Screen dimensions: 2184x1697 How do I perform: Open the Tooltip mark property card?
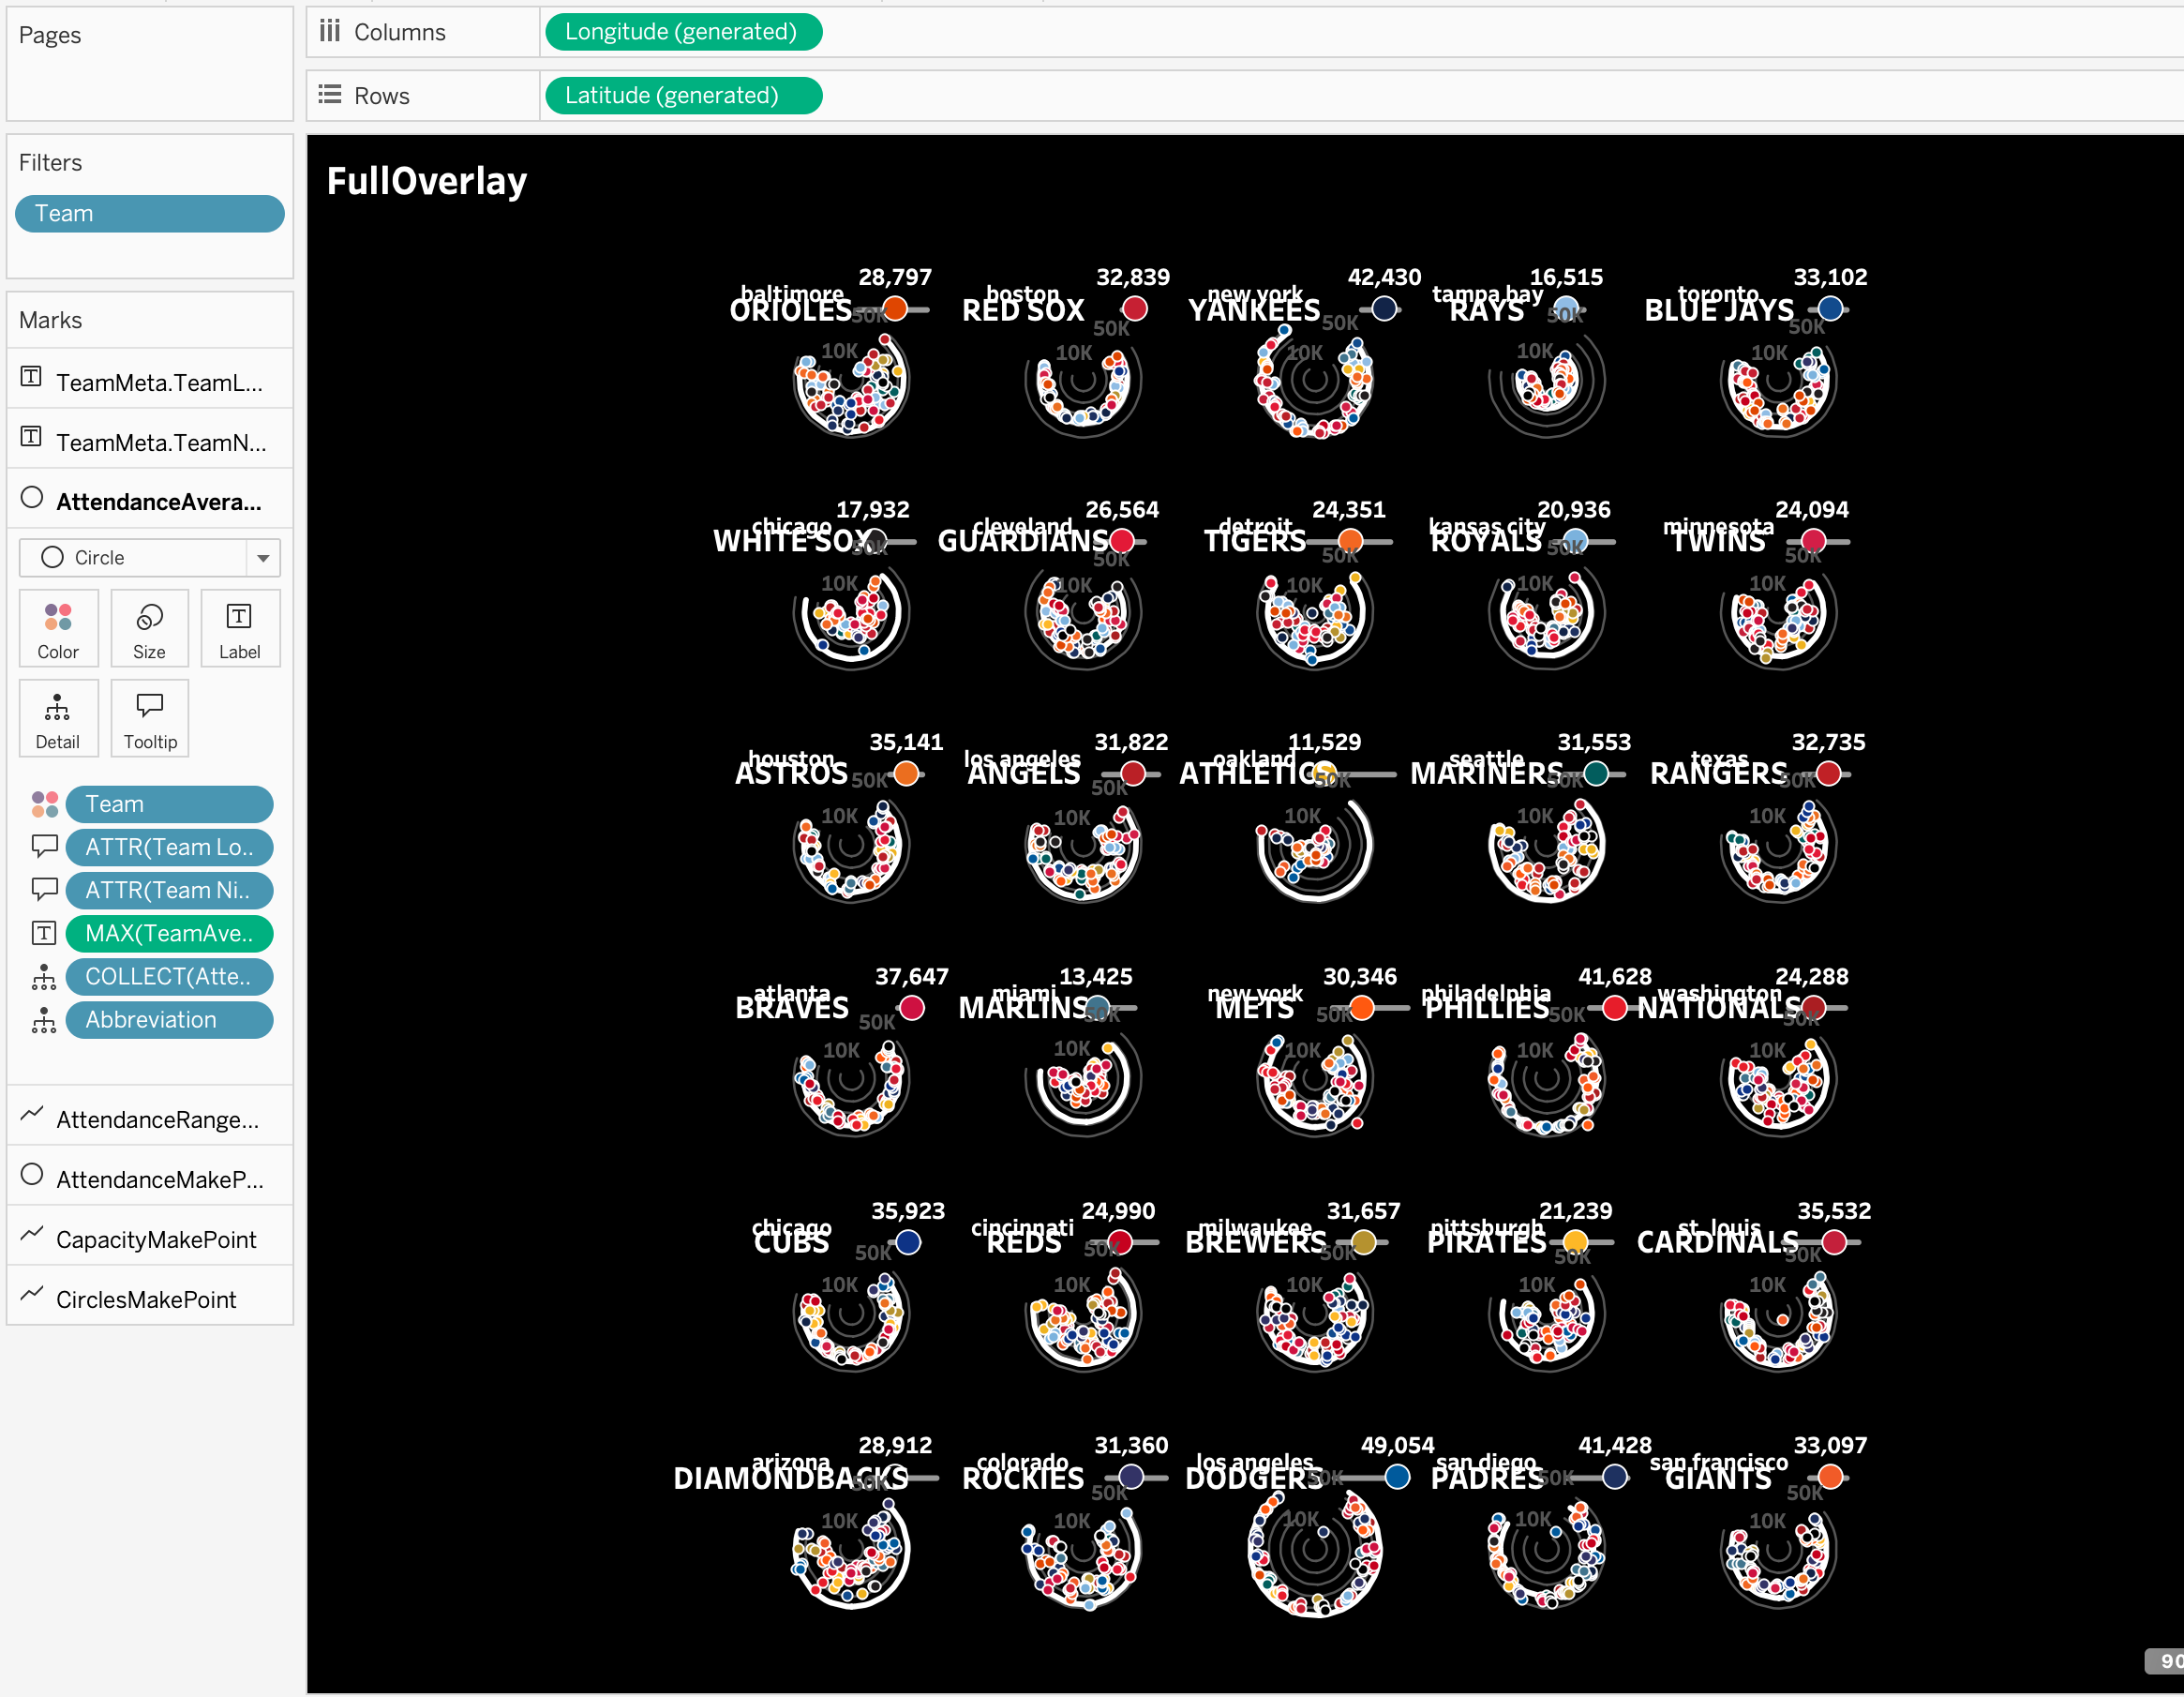149,719
